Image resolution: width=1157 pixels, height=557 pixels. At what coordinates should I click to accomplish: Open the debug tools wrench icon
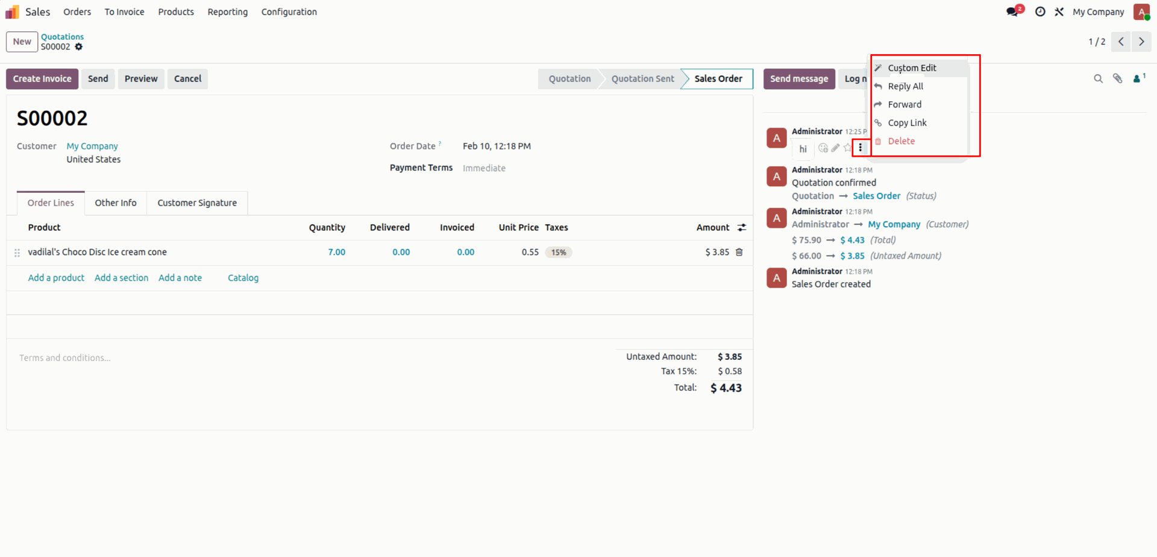1059,11
